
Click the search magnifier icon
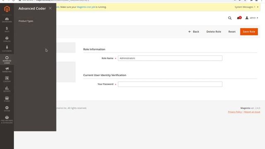(x=230, y=18)
